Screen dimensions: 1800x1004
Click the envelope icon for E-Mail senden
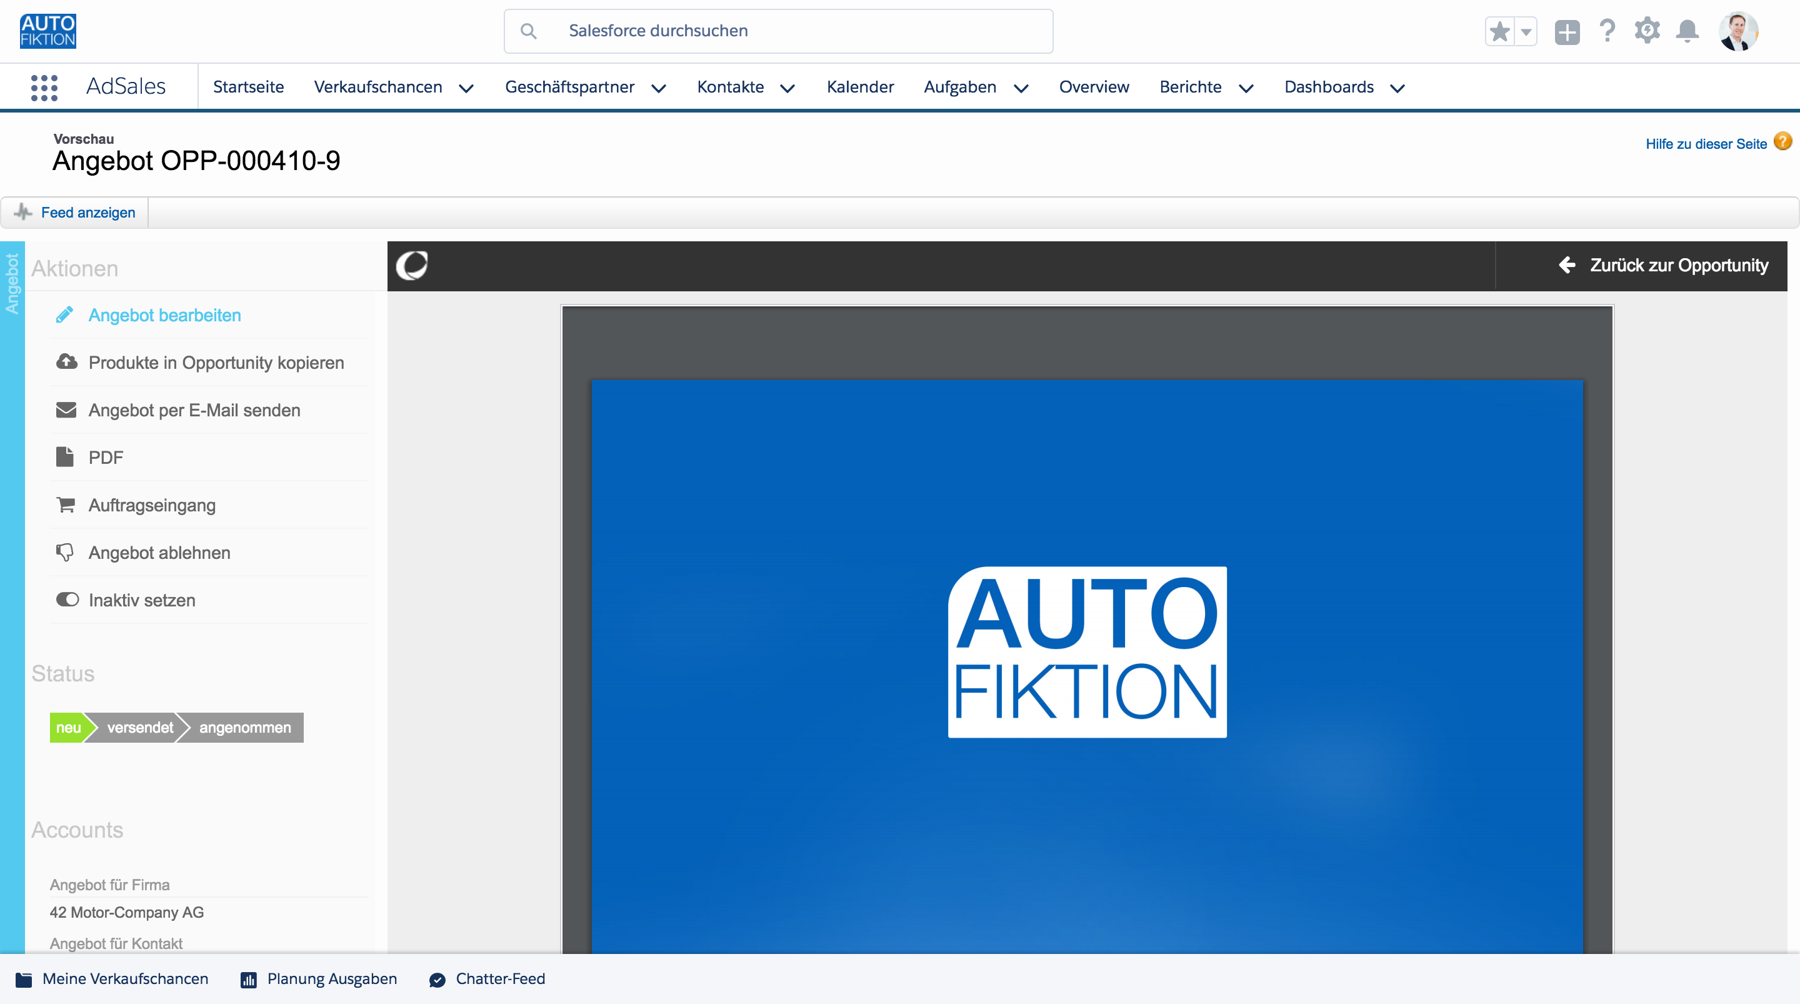coord(66,409)
